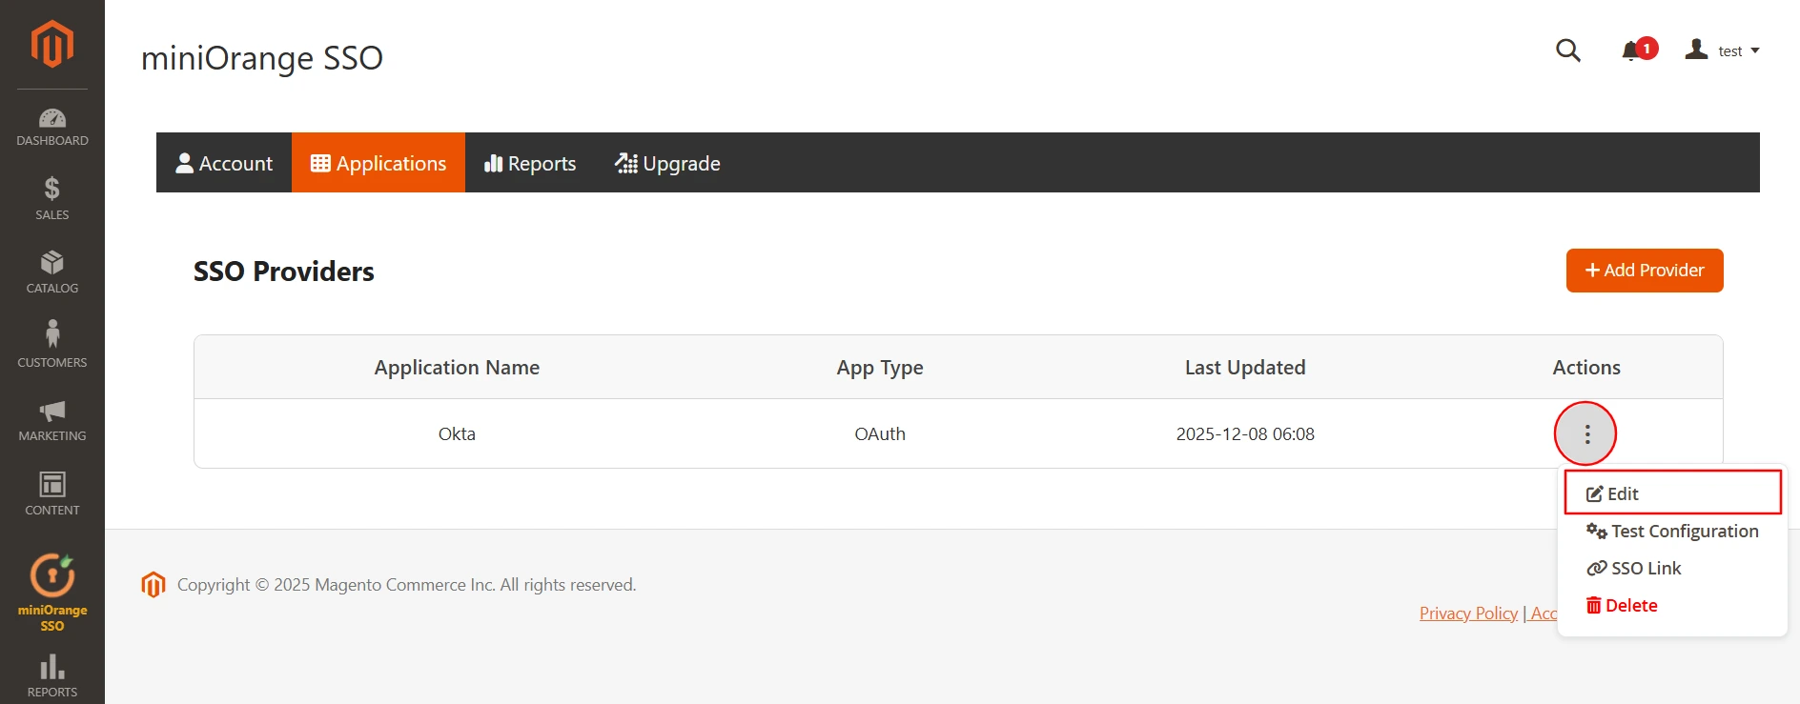Open the Sales sidebar menu
Screen dimensions: 1800x704
click(52, 198)
